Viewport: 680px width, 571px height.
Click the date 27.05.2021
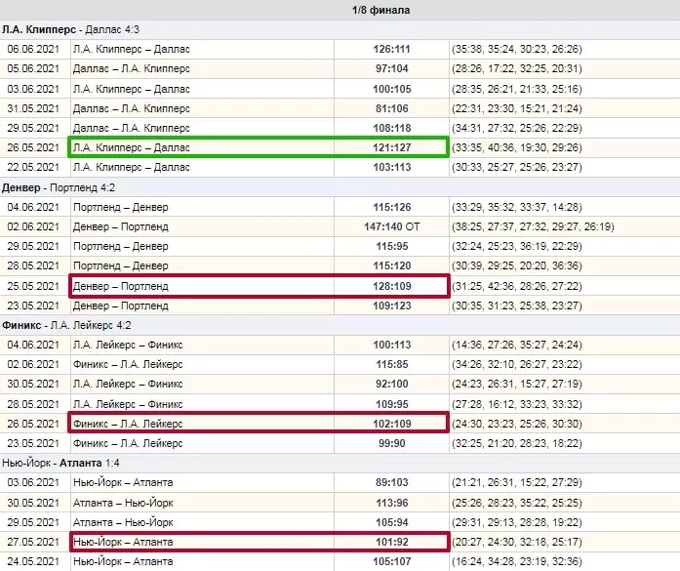[x=33, y=542]
